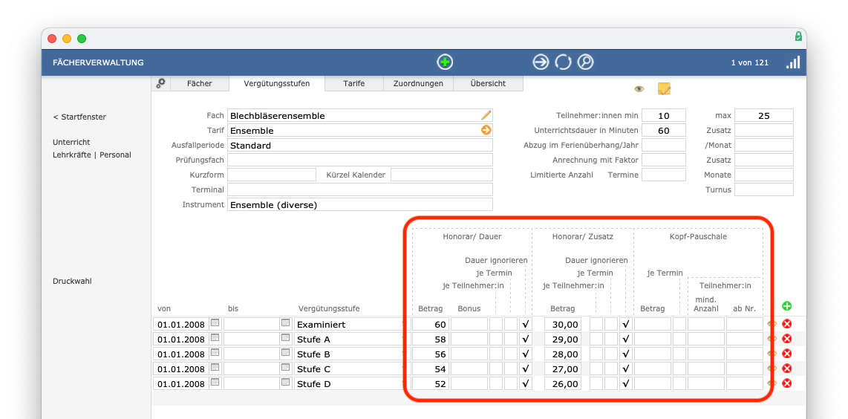The height and width of the screenshot is (419, 848).
Task: Open the Übersicht tab
Action: [488, 83]
